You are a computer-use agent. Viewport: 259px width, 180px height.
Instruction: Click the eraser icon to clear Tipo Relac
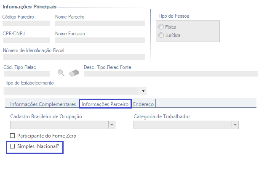tap(74, 73)
